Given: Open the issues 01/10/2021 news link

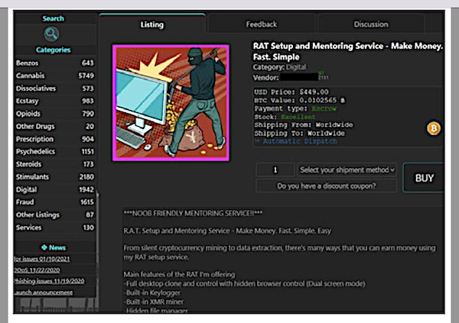Looking at the screenshot, I should click(42, 259).
